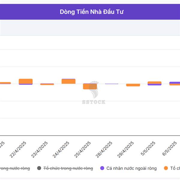The height and width of the screenshot is (180, 180).
Task: Click the orange bar for 22/4/2025
Action: point(26,81)
